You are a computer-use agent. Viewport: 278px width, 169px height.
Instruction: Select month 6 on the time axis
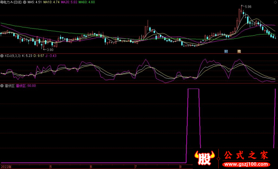[91, 167]
